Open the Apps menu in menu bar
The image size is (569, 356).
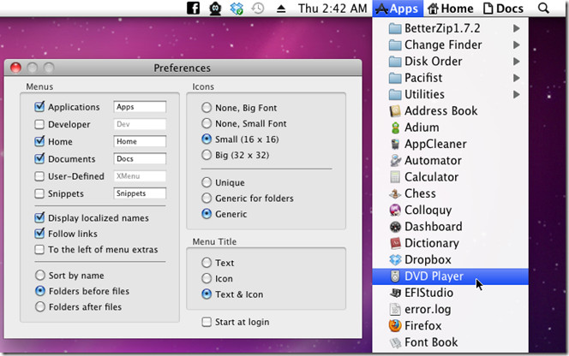click(x=398, y=9)
